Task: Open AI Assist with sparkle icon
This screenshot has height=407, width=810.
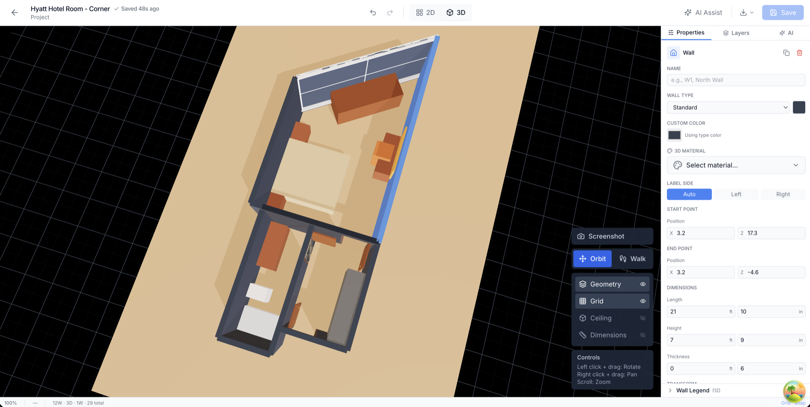Action: (x=703, y=13)
